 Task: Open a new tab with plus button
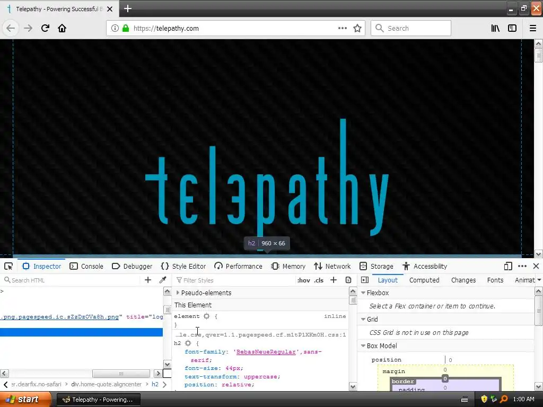click(128, 8)
